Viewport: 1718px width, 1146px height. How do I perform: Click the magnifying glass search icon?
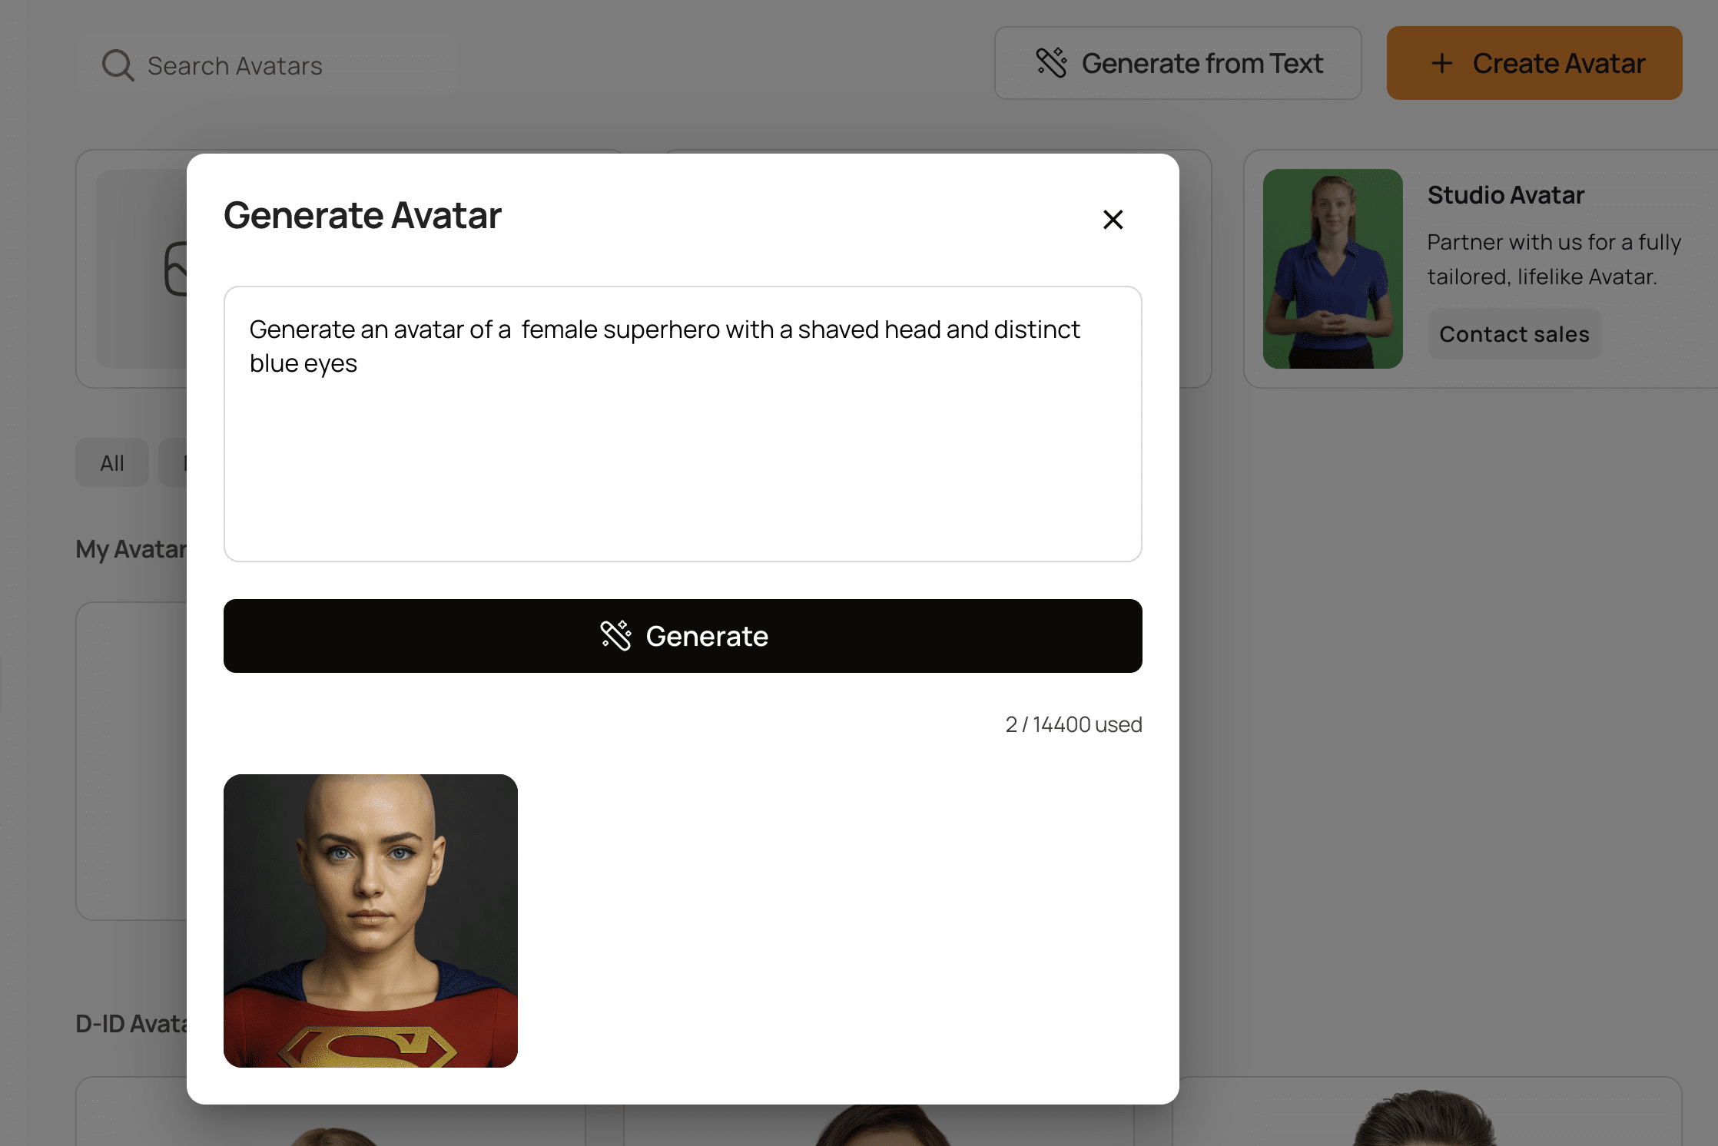118,65
